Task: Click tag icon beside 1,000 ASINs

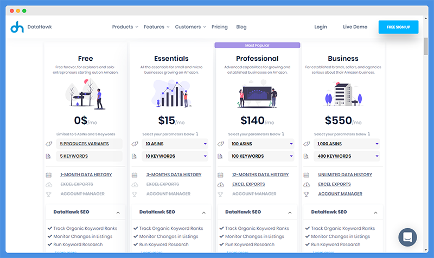Action: pos(307,144)
